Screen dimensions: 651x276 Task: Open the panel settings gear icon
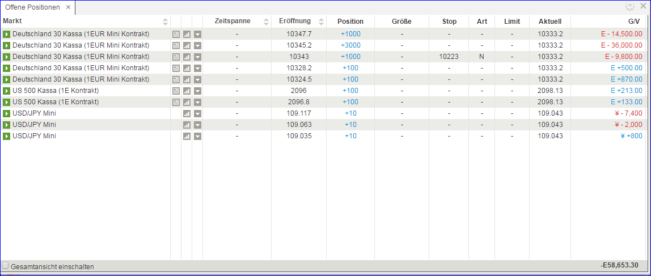pos(630,7)
